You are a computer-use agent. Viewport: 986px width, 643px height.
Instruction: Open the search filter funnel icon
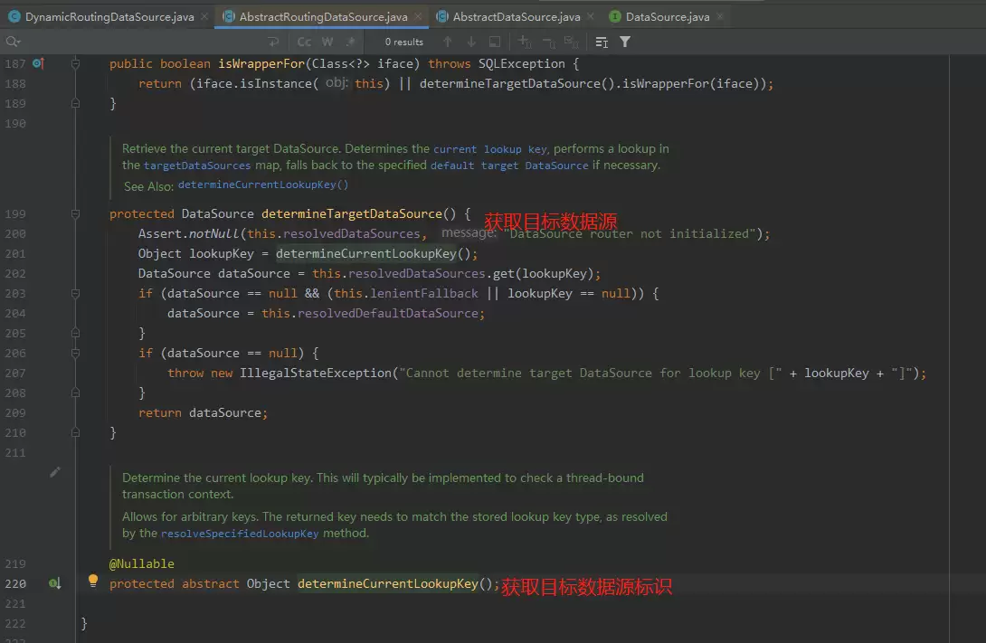pyautogui.click(x=625, y=42)
